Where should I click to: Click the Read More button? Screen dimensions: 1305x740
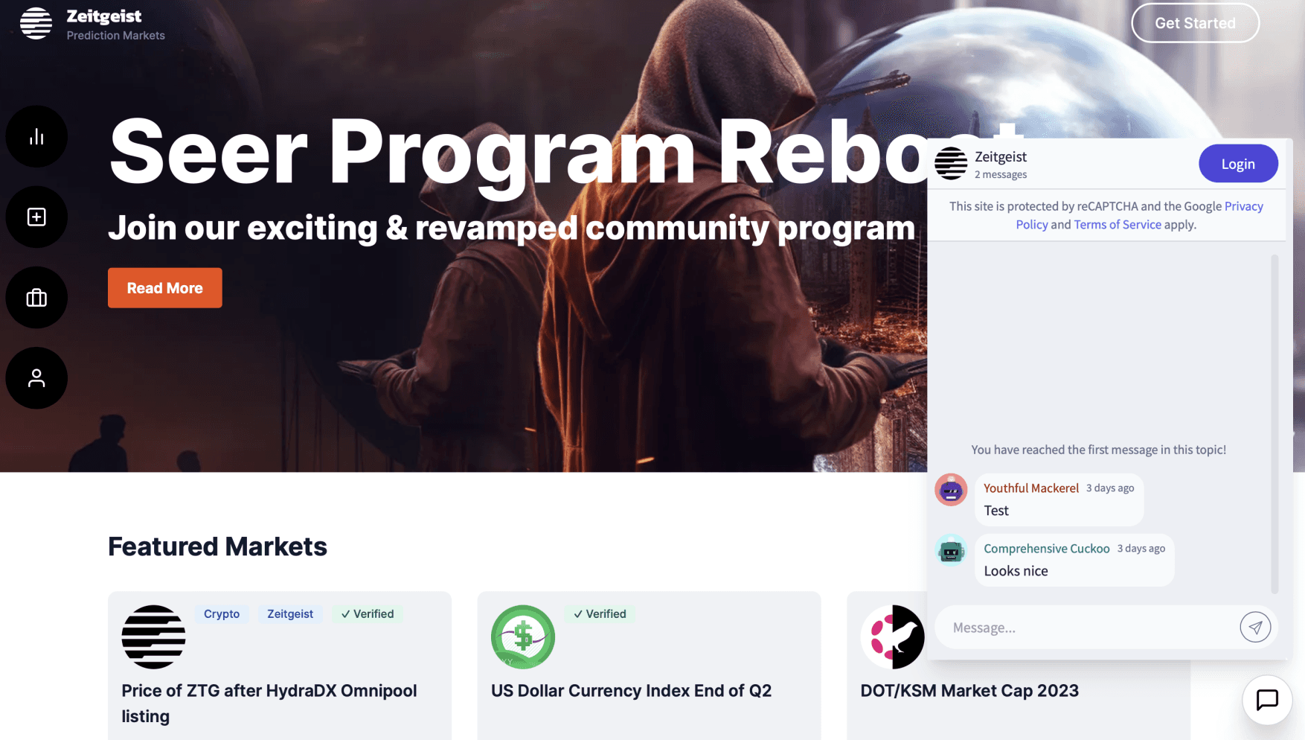point(165,288)
